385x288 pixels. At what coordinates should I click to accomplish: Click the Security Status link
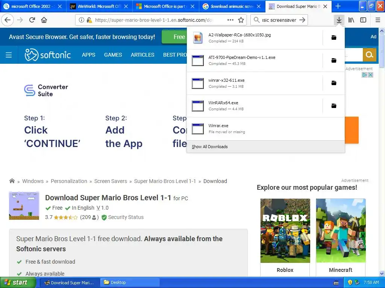pyautogui.click(x=126, y=217)
